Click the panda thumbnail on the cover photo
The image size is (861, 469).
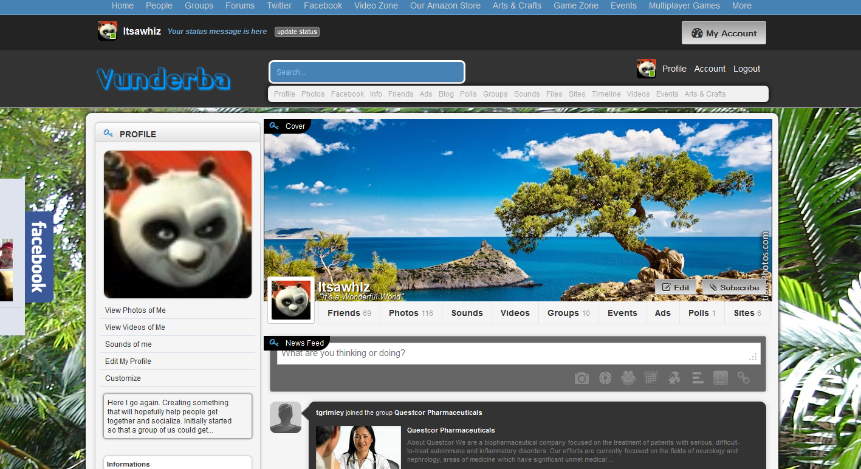(291, 300)
